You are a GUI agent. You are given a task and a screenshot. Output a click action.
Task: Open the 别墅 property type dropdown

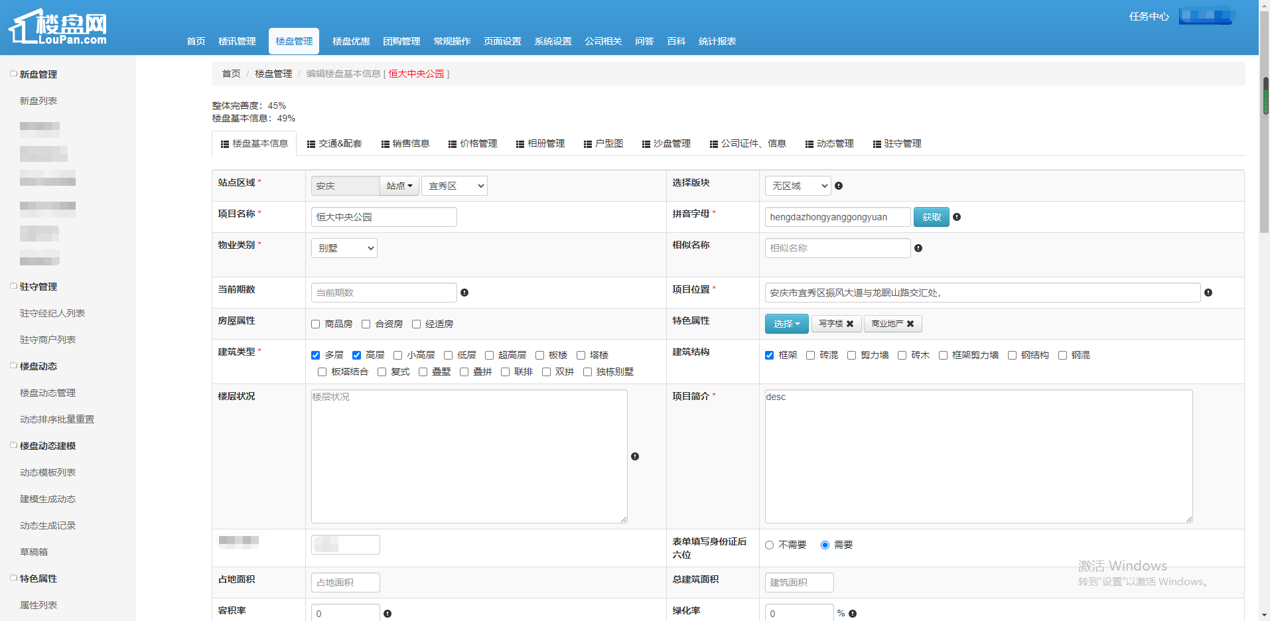(344, 248)
